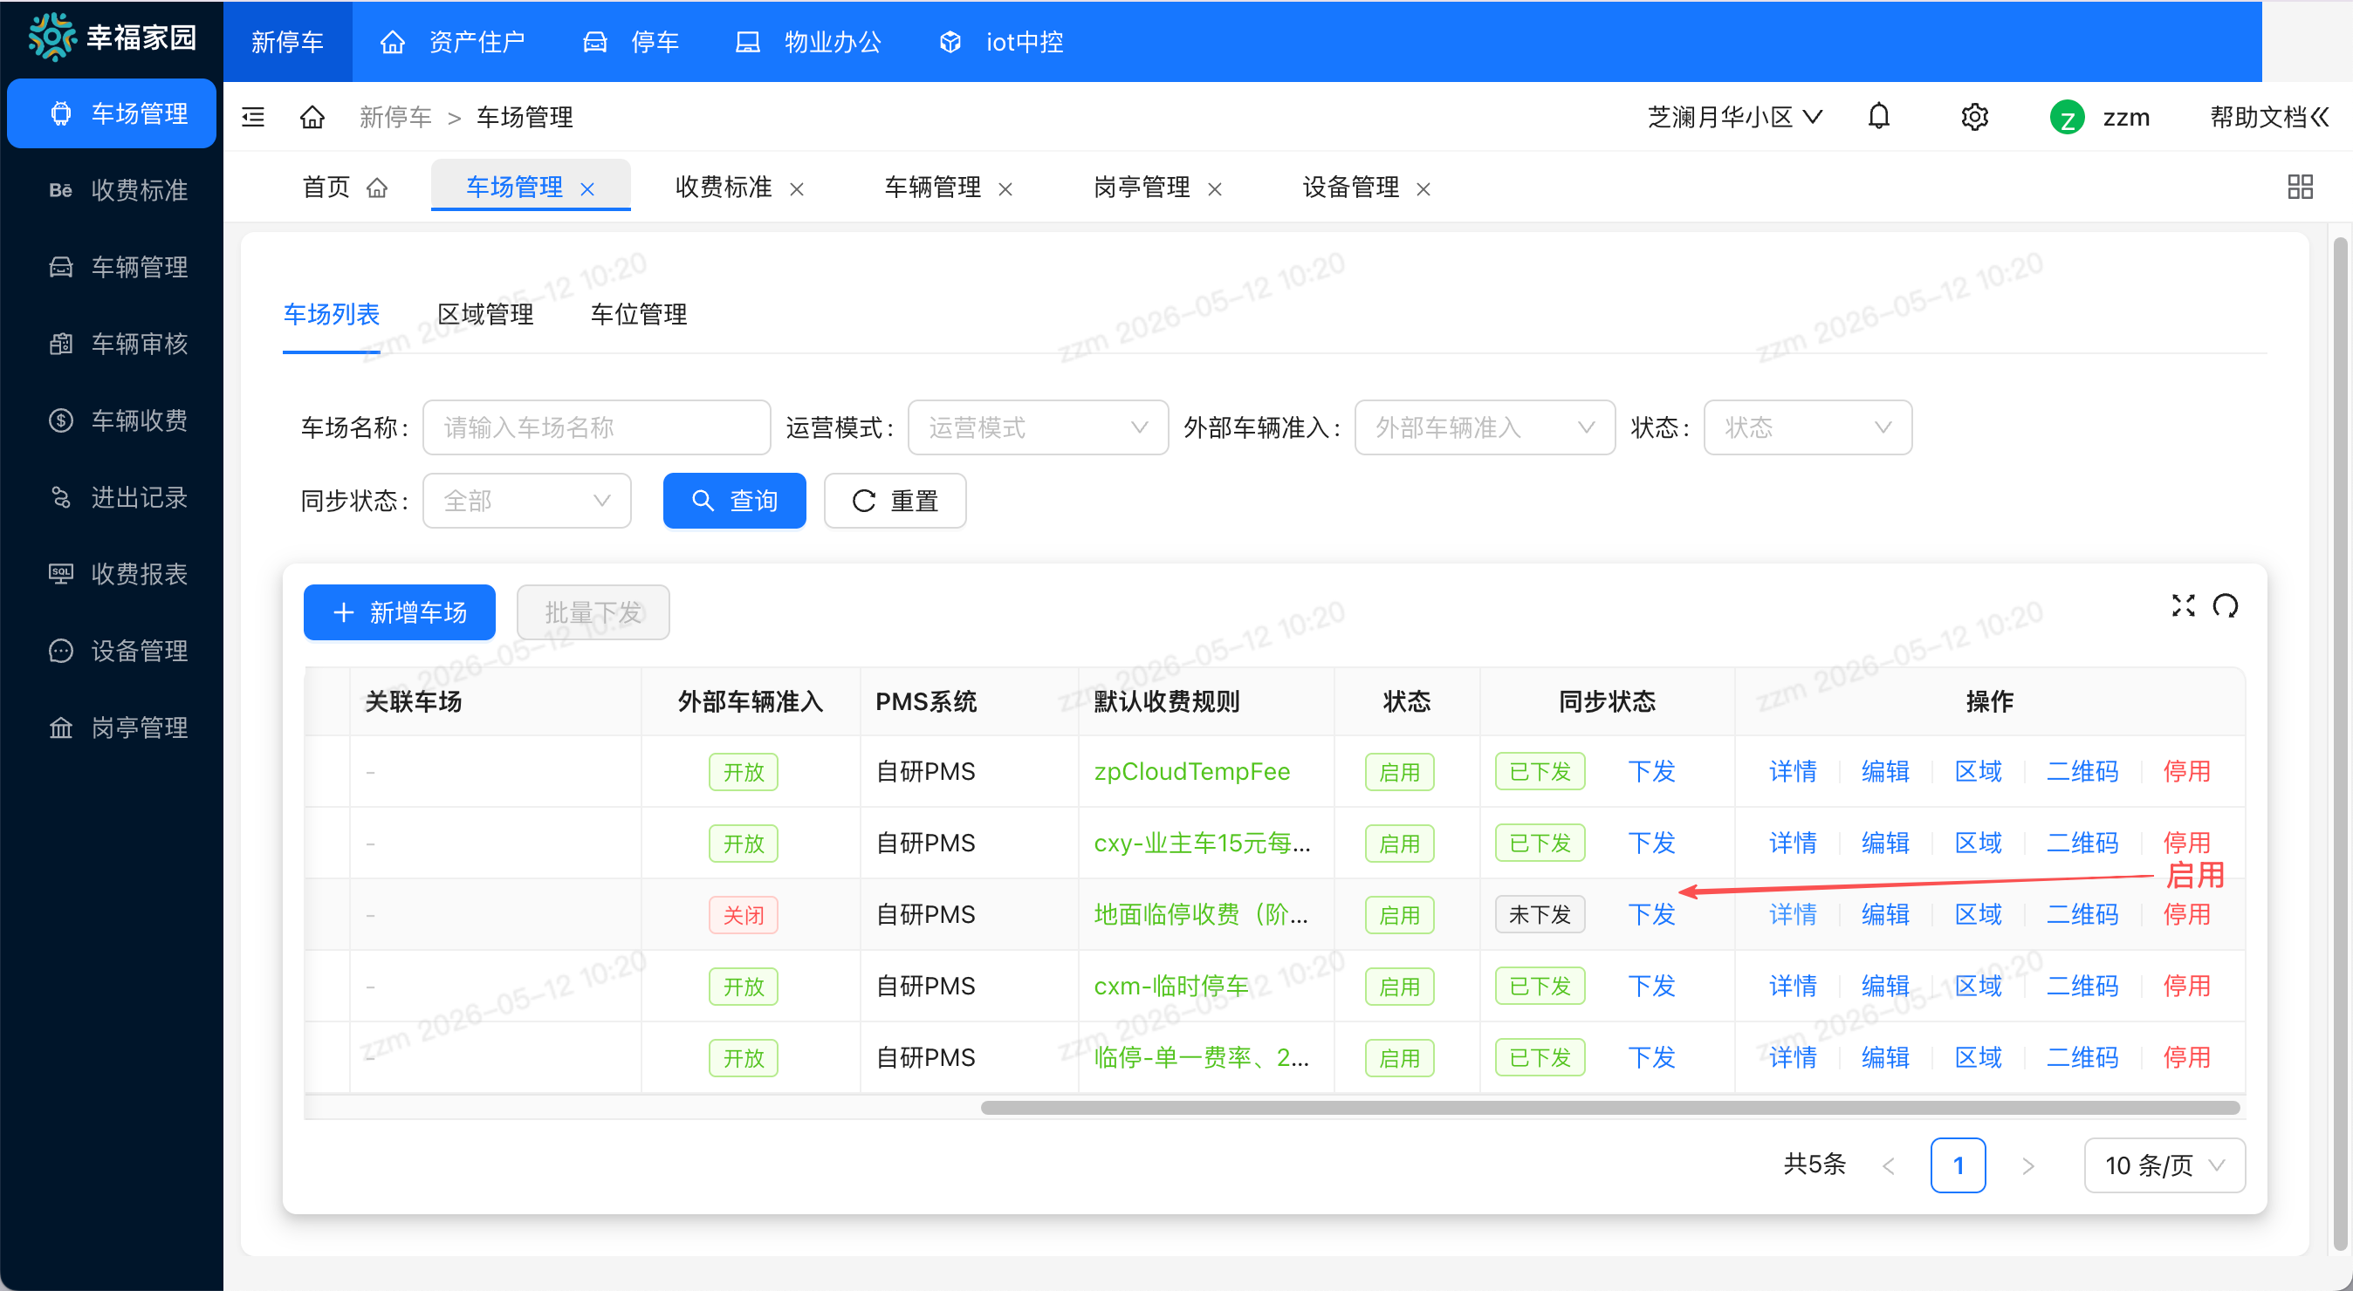The image size is (2353, 1291).
Task: Click the 新增车场 button
Action: point(399,611)
